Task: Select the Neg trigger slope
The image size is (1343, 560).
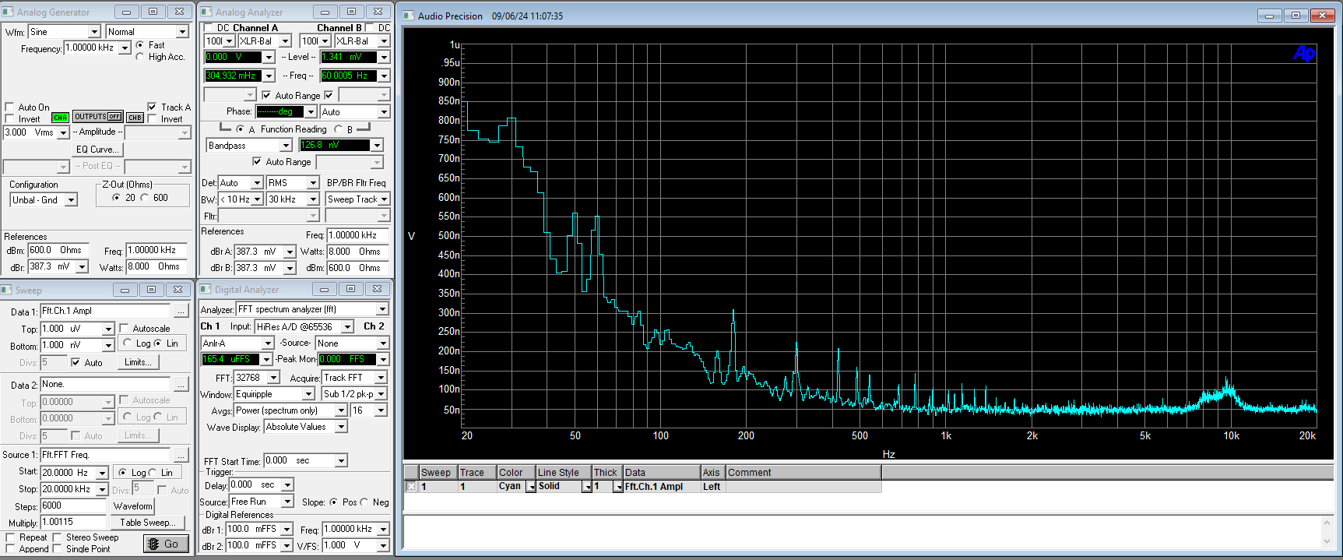Action: [x=364, y=502]
